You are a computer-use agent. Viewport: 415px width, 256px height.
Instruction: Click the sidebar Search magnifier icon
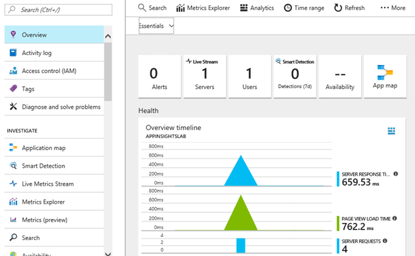click(13, 237)
